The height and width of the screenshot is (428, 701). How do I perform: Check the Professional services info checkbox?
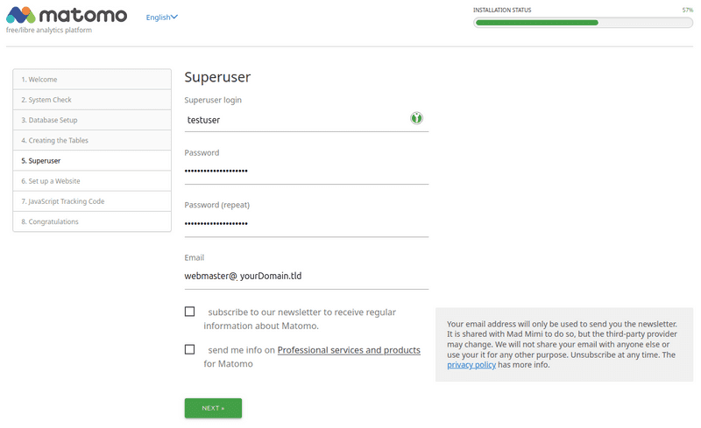pos(190,349)
